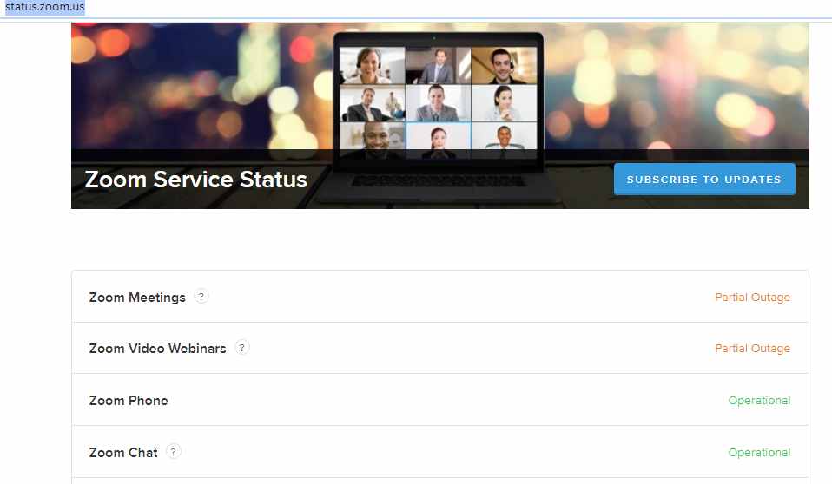Screen dimensions: 832x484
Task: Click the Zoom Chat component name
Action: pos(123,453)
